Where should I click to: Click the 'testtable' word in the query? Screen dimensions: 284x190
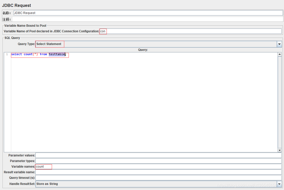coord(57,54)
